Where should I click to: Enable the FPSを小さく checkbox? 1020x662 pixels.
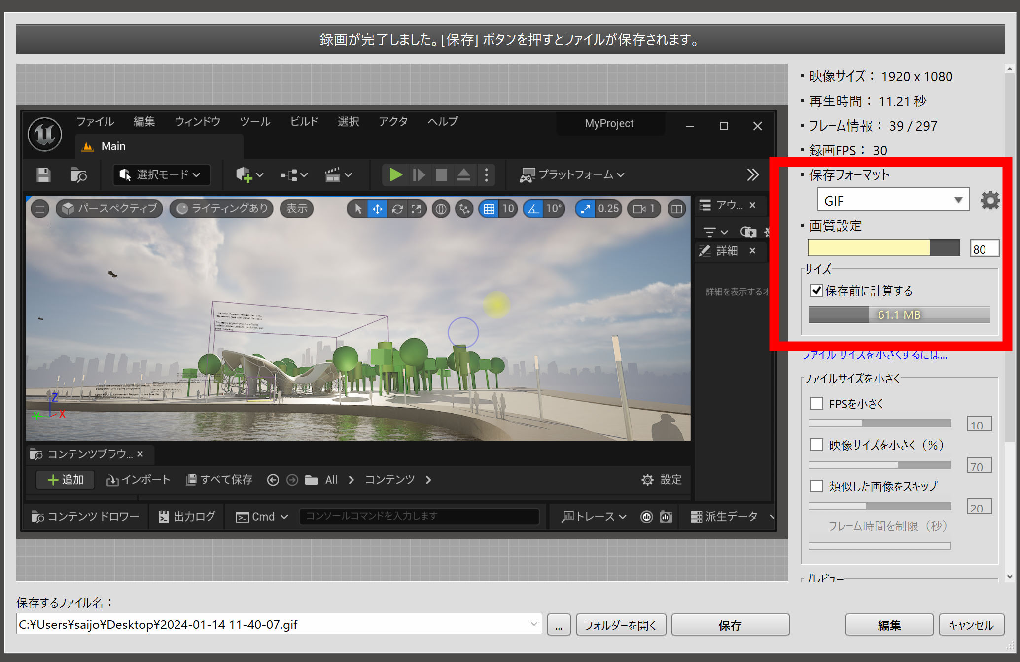[x=817, y=403]
